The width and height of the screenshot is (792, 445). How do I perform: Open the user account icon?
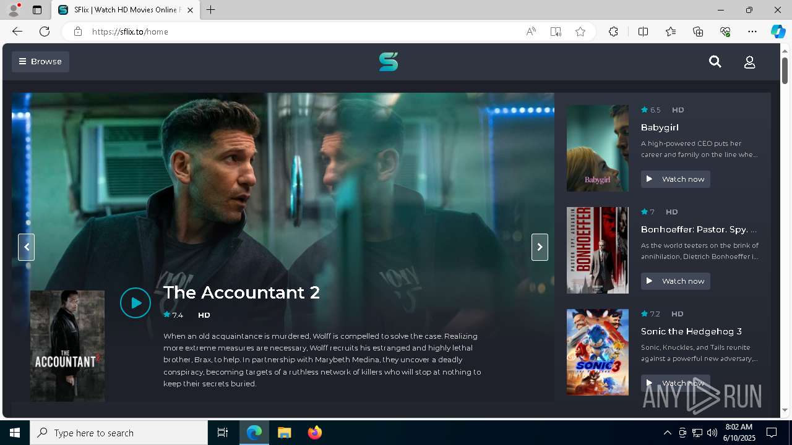click(x=749, y=62)
